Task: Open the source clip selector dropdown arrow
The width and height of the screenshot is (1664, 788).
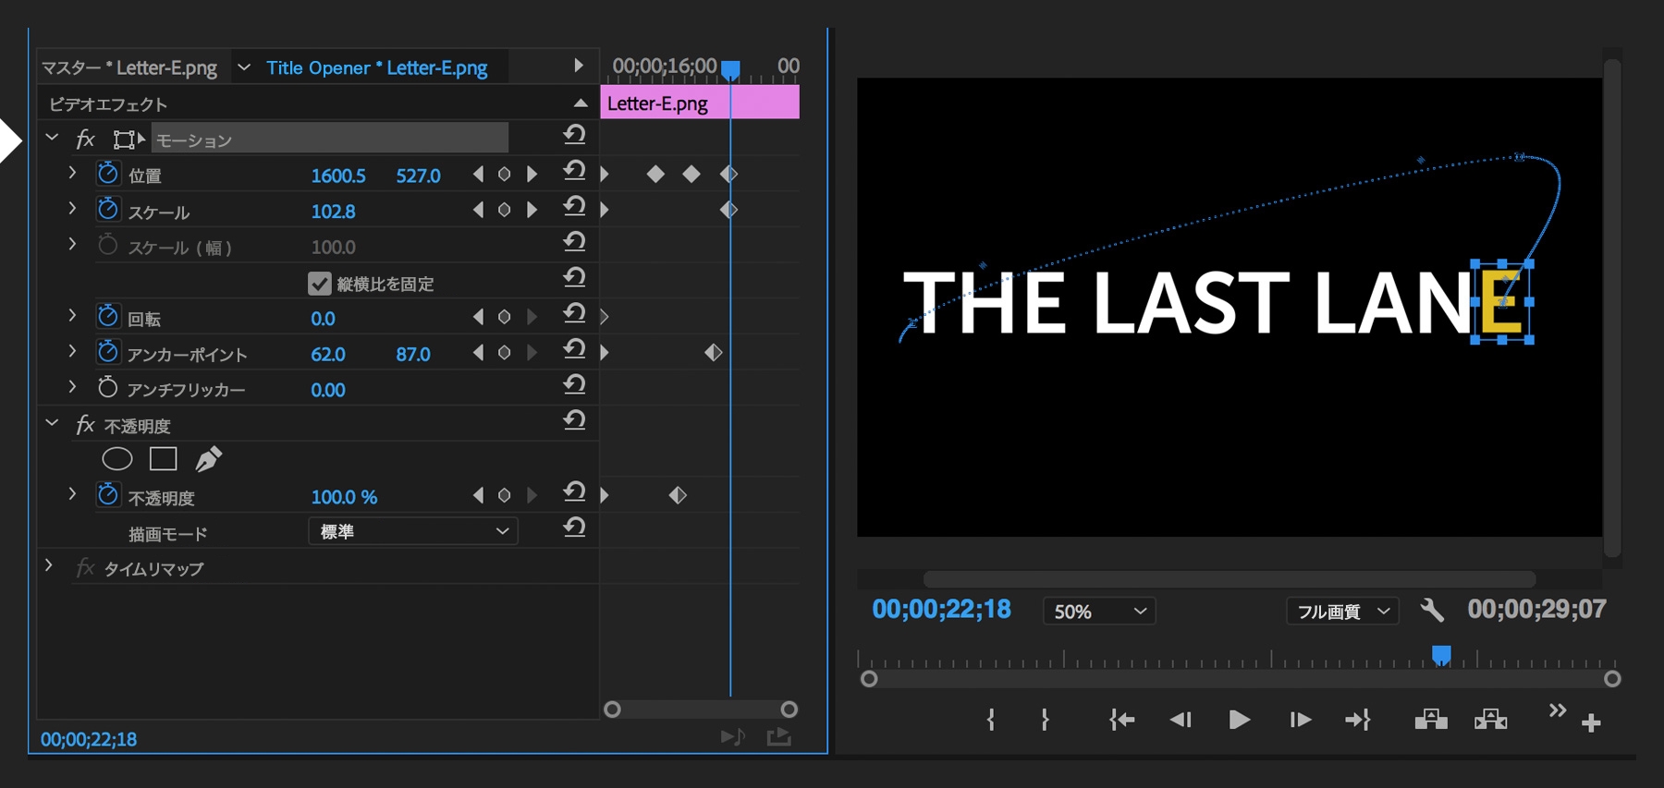Action: click(244, 67)
